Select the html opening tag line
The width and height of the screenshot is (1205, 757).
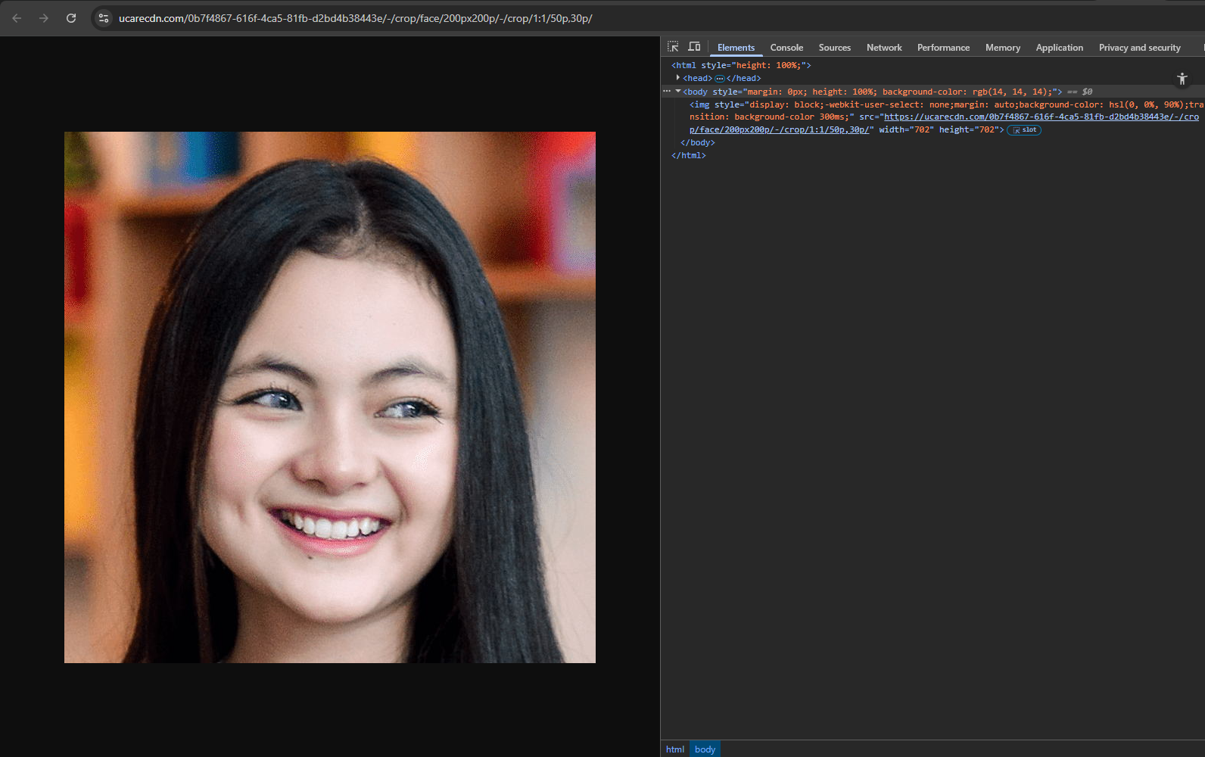tap(741, 66)
